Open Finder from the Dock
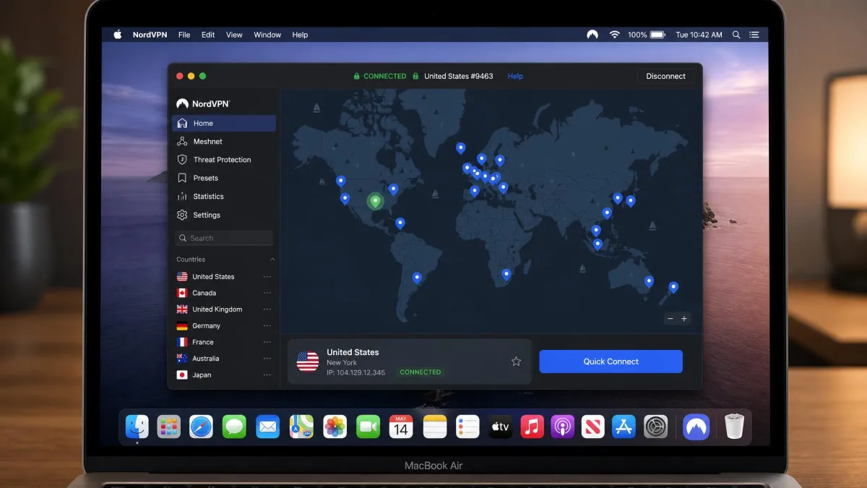This screenshot has height=488, width=867. click(x=137, y=427)
